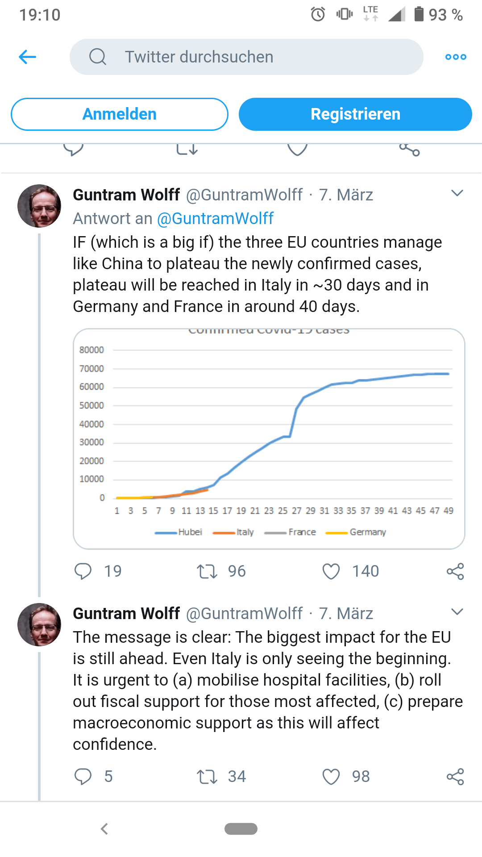482x857 pixels.
Task: Tap the back arrow in the header
Action: point(28,57)
